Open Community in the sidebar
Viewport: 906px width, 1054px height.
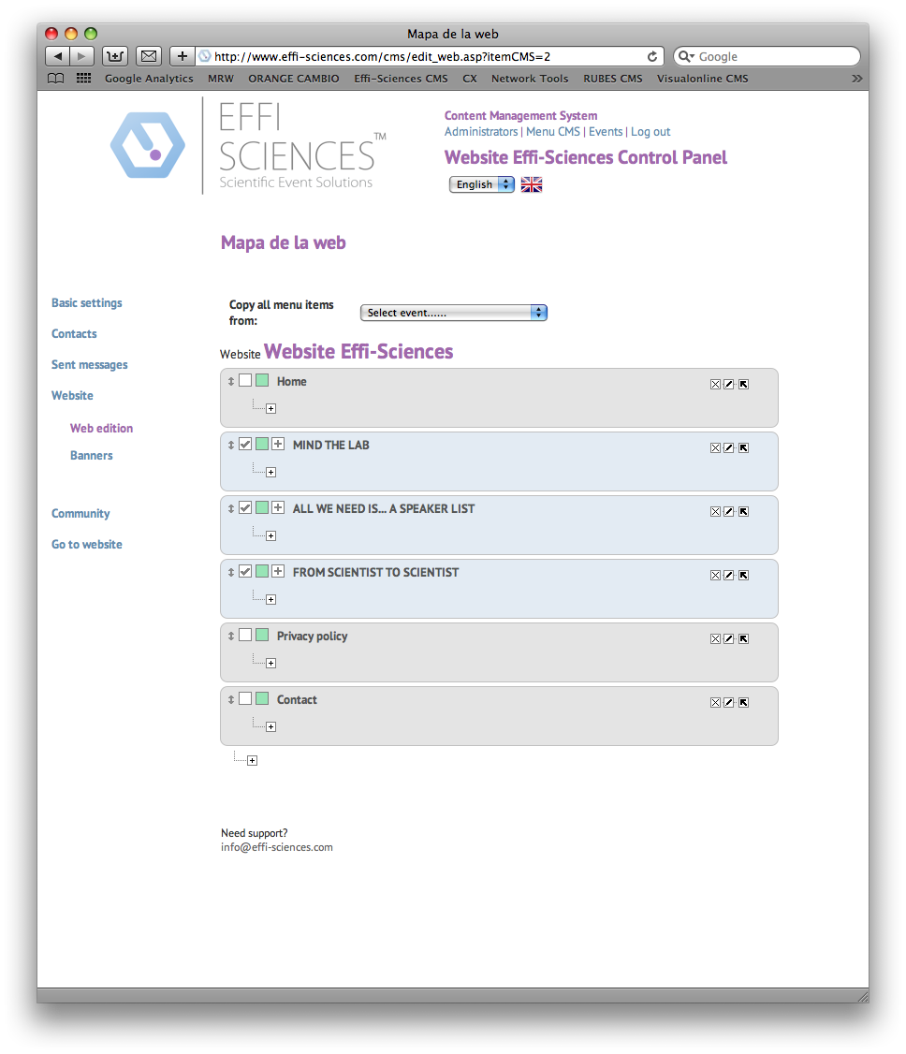click(80, 514)
